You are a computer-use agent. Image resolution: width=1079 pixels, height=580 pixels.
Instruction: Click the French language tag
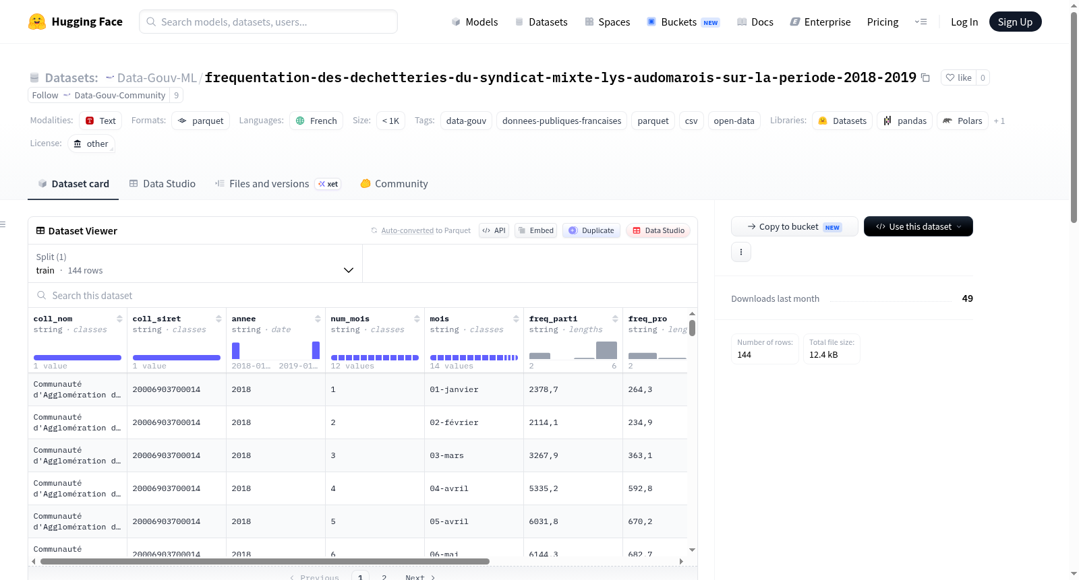[x=316, y=121]
